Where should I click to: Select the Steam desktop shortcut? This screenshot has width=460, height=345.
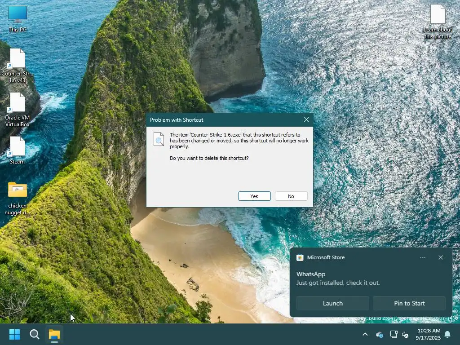18,150
